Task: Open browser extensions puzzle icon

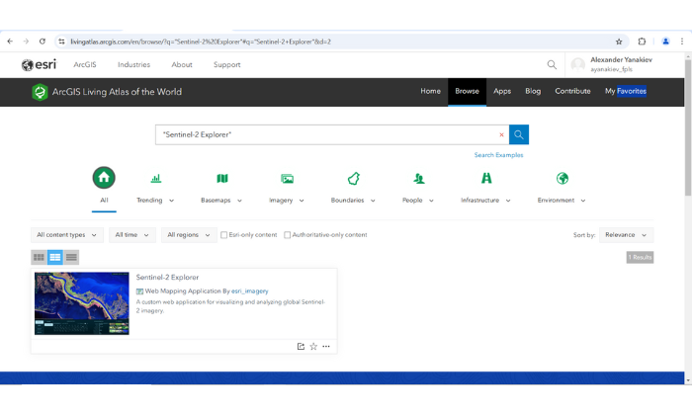Action: [x=642, y=41]
